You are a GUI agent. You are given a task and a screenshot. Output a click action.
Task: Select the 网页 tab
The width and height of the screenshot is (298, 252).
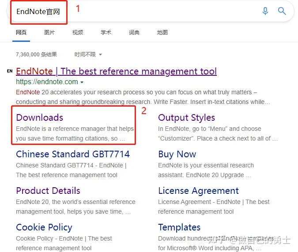(21, 33)
